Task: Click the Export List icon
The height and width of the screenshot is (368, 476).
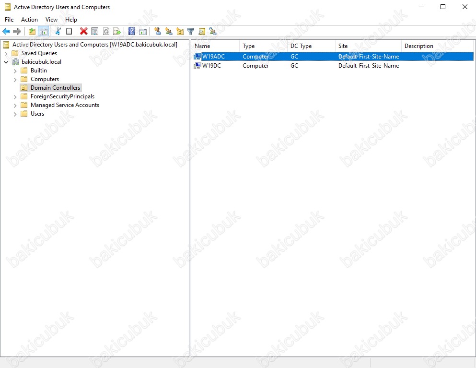Action: point(117,31)
